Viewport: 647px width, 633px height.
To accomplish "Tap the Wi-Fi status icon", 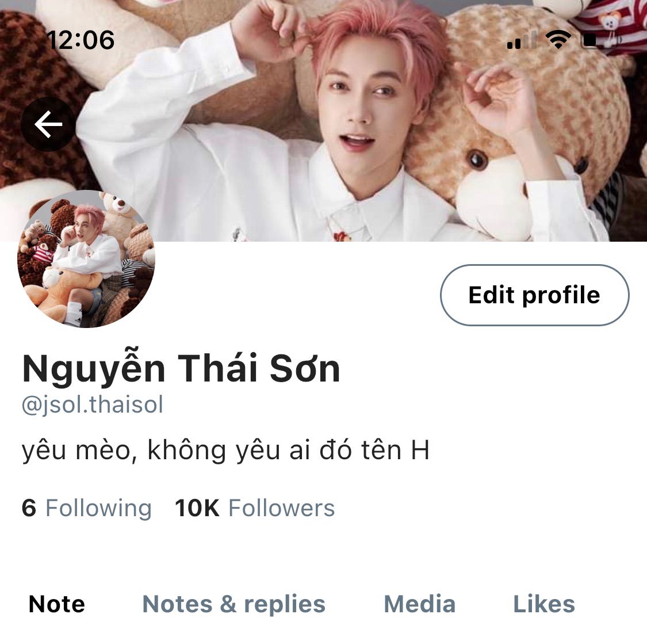I will point(558,40).
